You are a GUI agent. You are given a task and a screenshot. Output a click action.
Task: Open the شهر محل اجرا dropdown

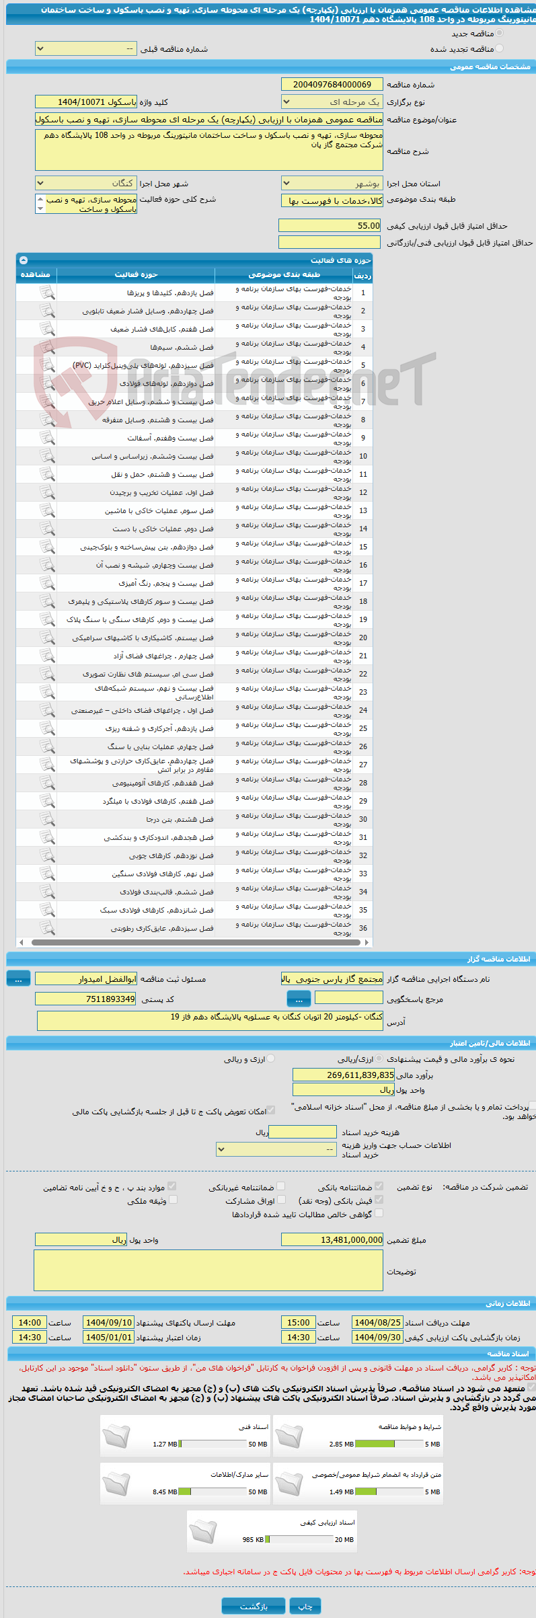(x=85, y=183)
